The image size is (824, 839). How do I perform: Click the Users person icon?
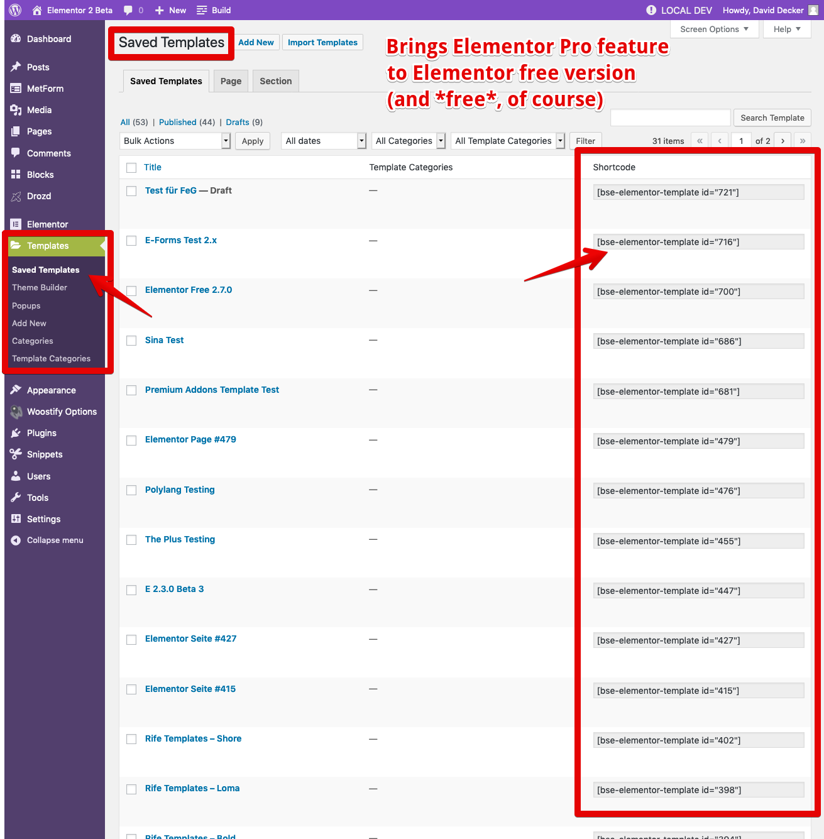16,476
